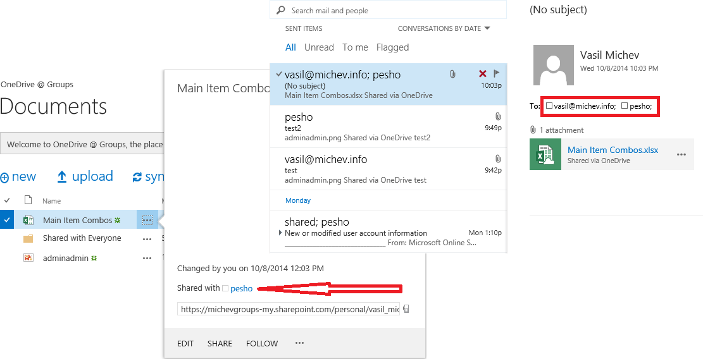Click the new document button
Image resolution: width=703 pixels, height=359 pixels.
point(18,176)
